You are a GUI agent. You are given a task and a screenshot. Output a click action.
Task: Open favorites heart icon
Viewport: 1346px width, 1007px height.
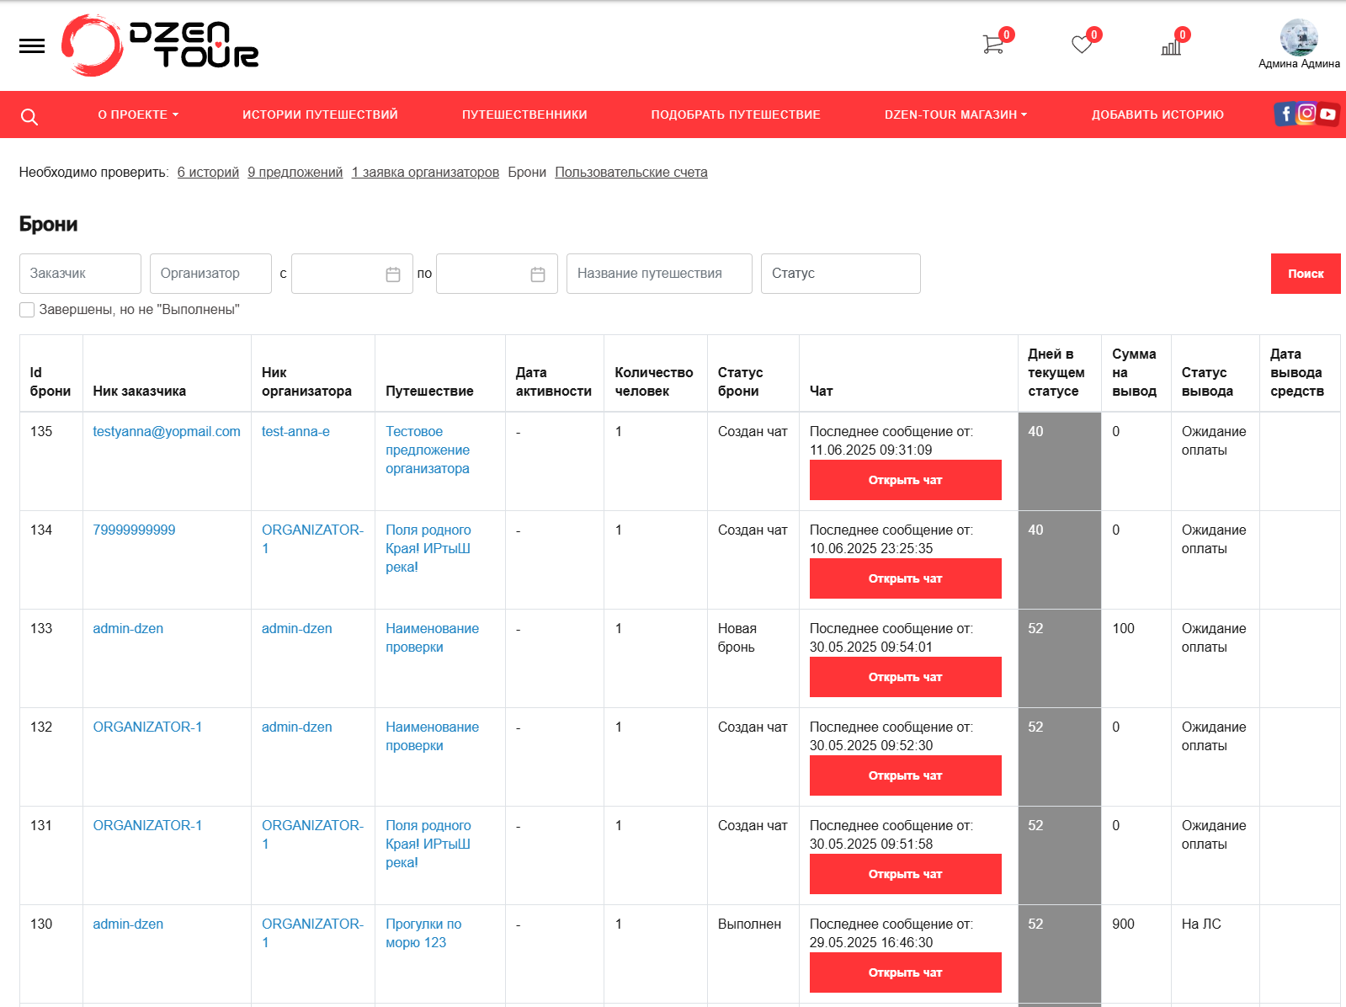(1083, 44)
